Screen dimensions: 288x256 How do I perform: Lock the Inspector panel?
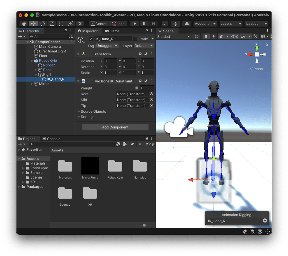click(x=147, y=31)
